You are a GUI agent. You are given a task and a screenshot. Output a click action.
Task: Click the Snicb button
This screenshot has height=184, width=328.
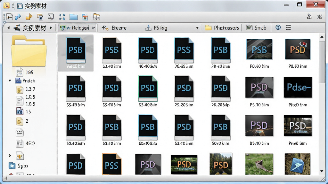(x=256, y=28)
